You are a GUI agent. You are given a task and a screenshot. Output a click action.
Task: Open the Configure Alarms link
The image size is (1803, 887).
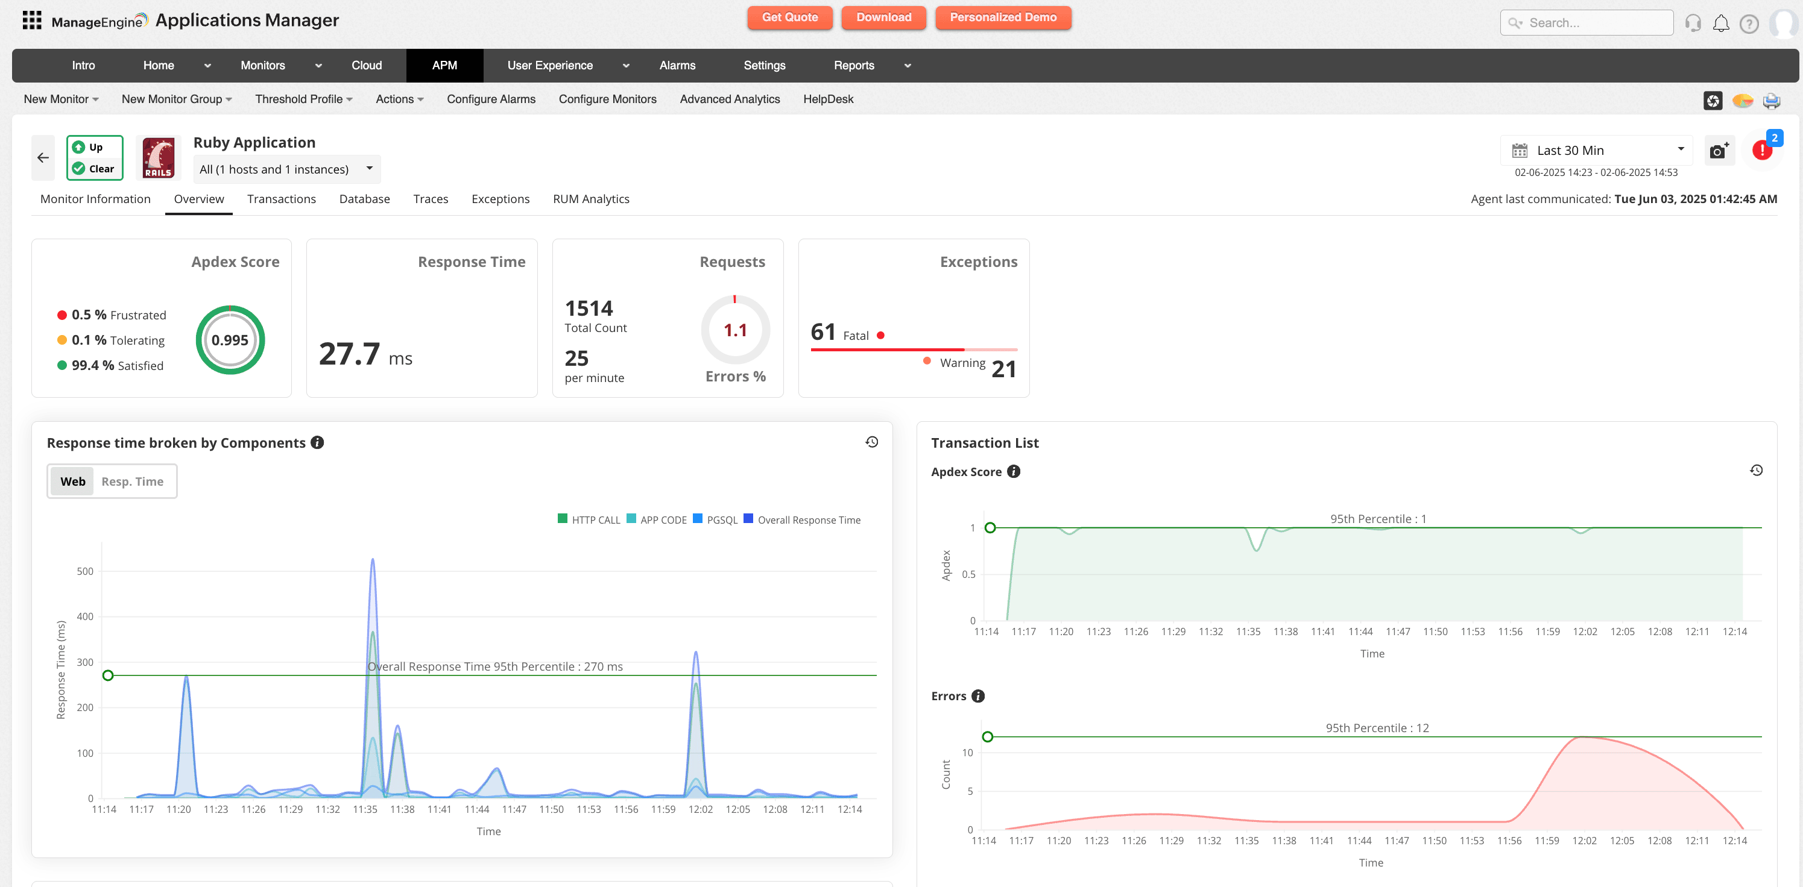coord(491,99)
